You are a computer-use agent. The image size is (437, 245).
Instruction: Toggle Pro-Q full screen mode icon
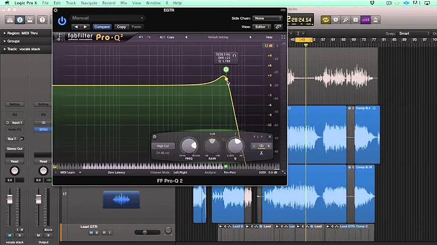(283, 37)
